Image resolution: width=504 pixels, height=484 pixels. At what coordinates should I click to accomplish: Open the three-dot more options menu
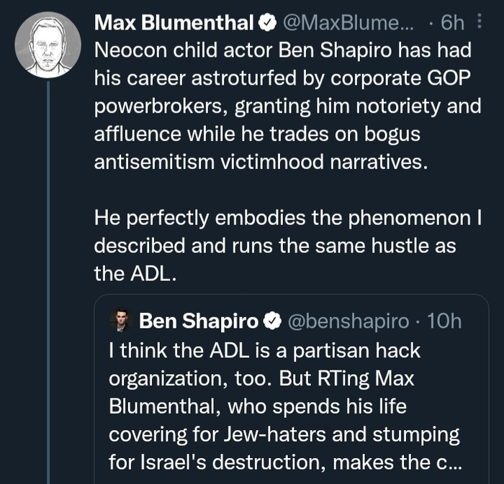click(x=480, y=23)
